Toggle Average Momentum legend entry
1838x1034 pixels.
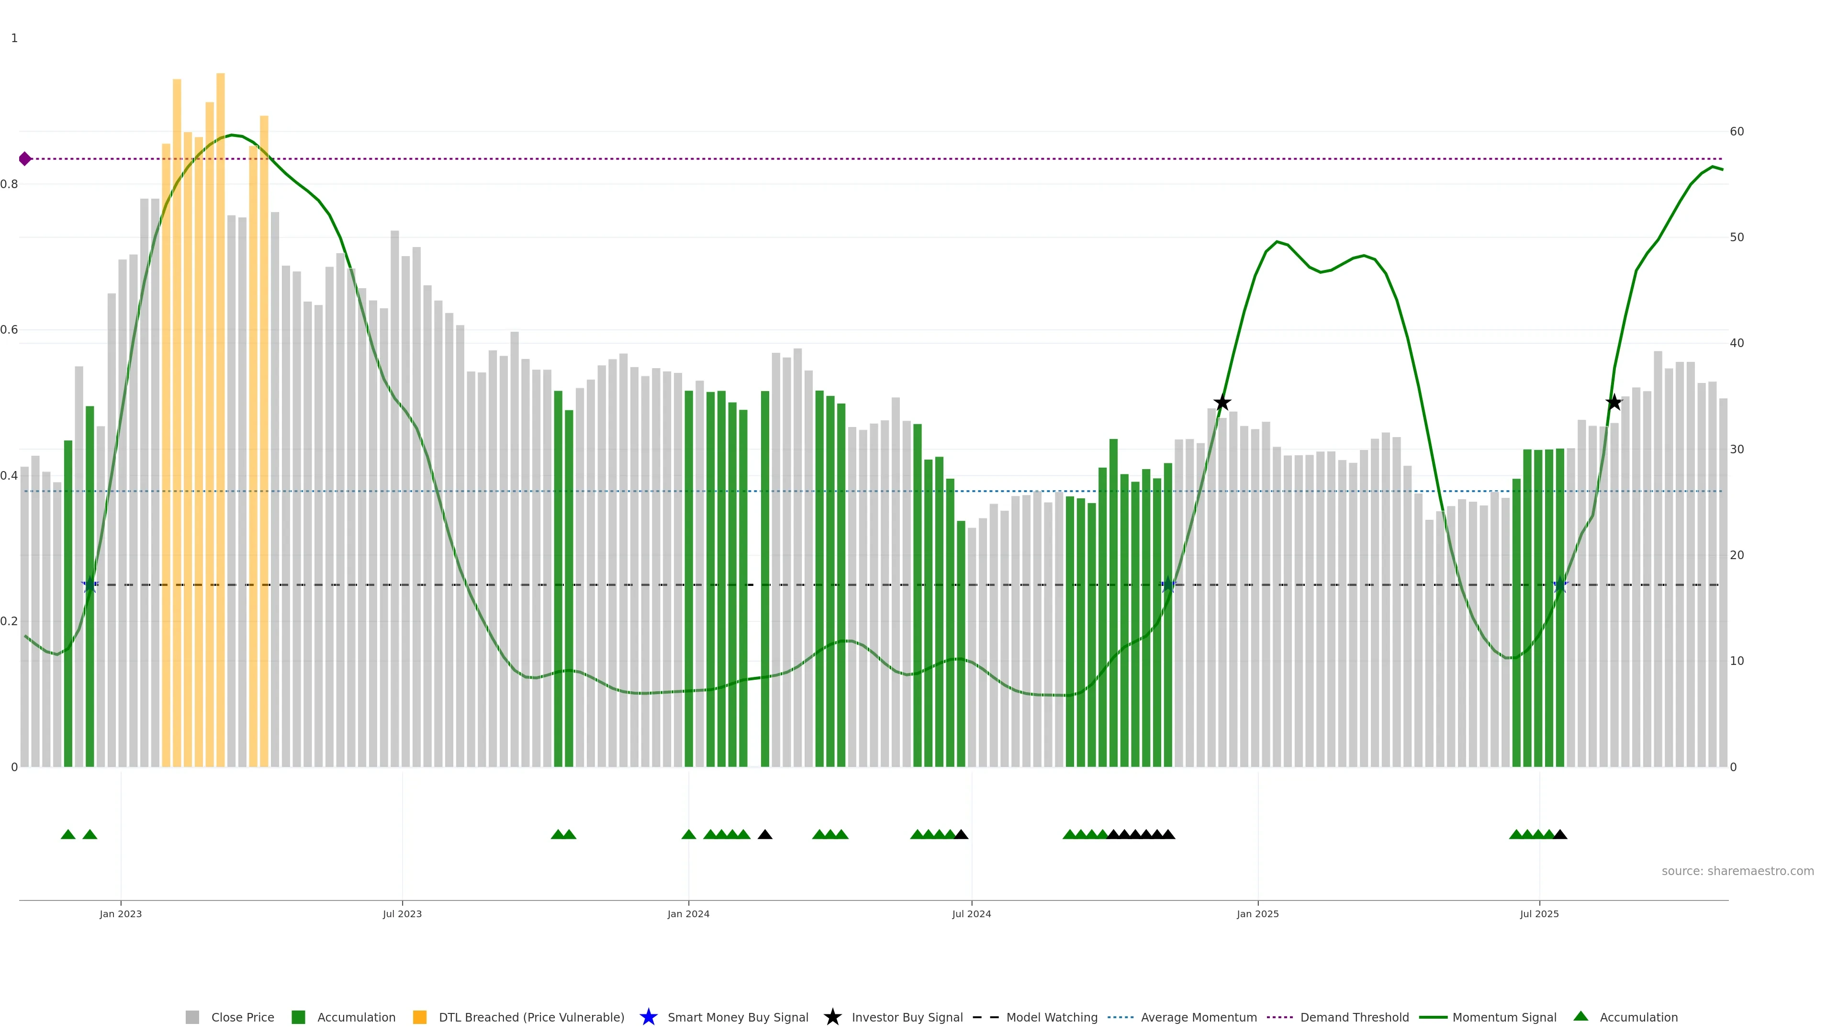[x=1198, y=1017]
